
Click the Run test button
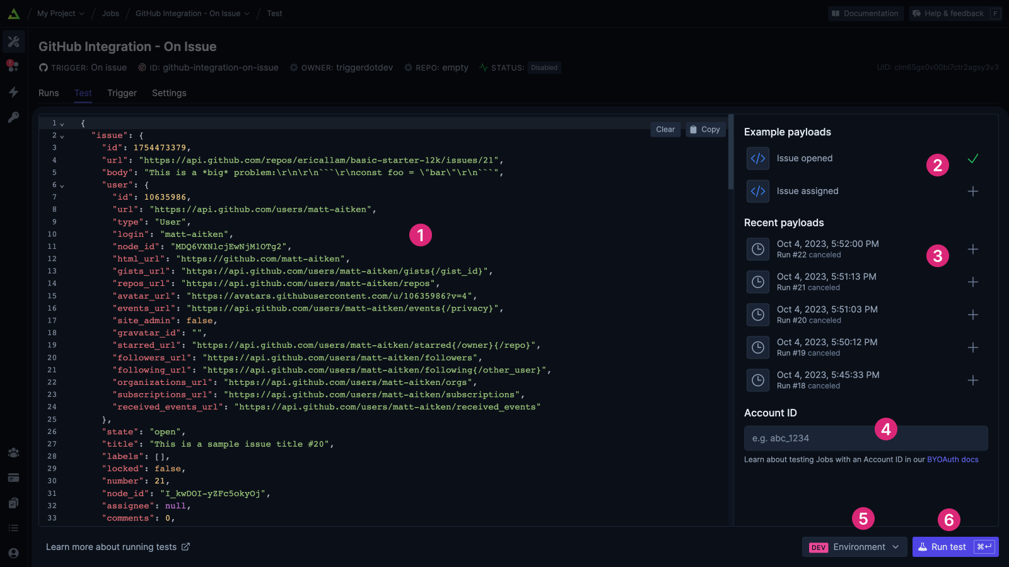pos(955,547)
